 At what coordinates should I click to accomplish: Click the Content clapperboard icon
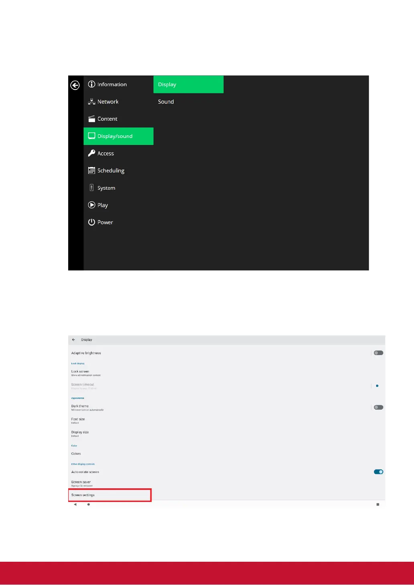tap(91, 119)
